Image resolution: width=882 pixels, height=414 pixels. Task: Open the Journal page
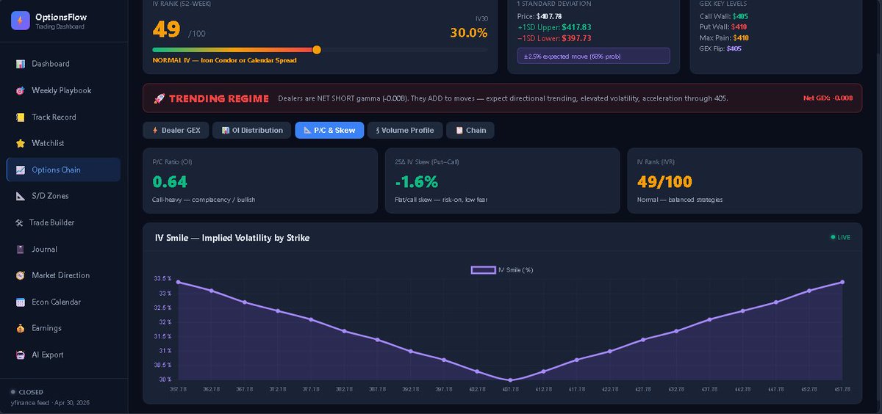pos(63,249)
